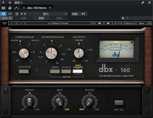
Task: Click the sidechain input arrow icon
Action: [x=83, y=14]
